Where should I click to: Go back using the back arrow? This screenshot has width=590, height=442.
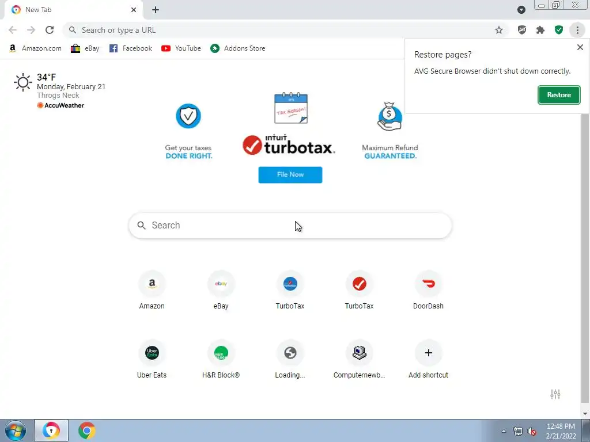tap(13, 30)
